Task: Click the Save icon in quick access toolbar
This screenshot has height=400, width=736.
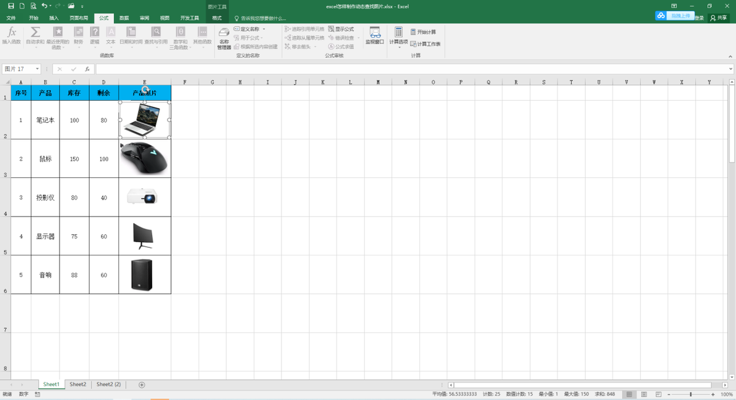Action: [x=11, y=6]
